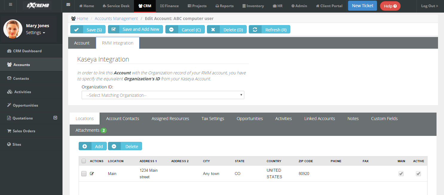This screenshot has height=195, width=444.
Task: Open the Inventory module
Action: click(253, 6)
